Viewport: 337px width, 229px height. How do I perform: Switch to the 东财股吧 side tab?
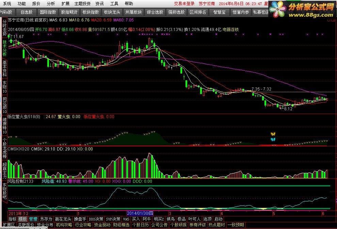(x=4, y=191)
